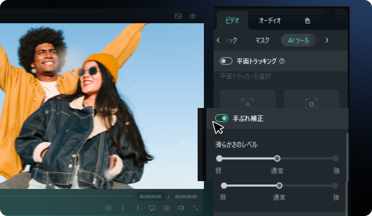The image size is (372, 216).
Task: Choose the text tracker A icon
Action: [x=248, y=103]
